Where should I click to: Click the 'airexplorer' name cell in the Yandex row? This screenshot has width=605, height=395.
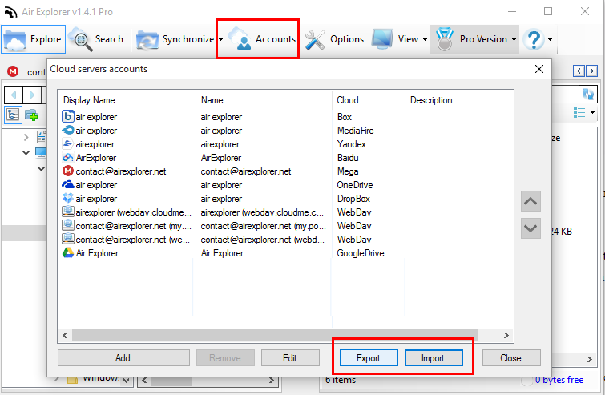[220, 144]
